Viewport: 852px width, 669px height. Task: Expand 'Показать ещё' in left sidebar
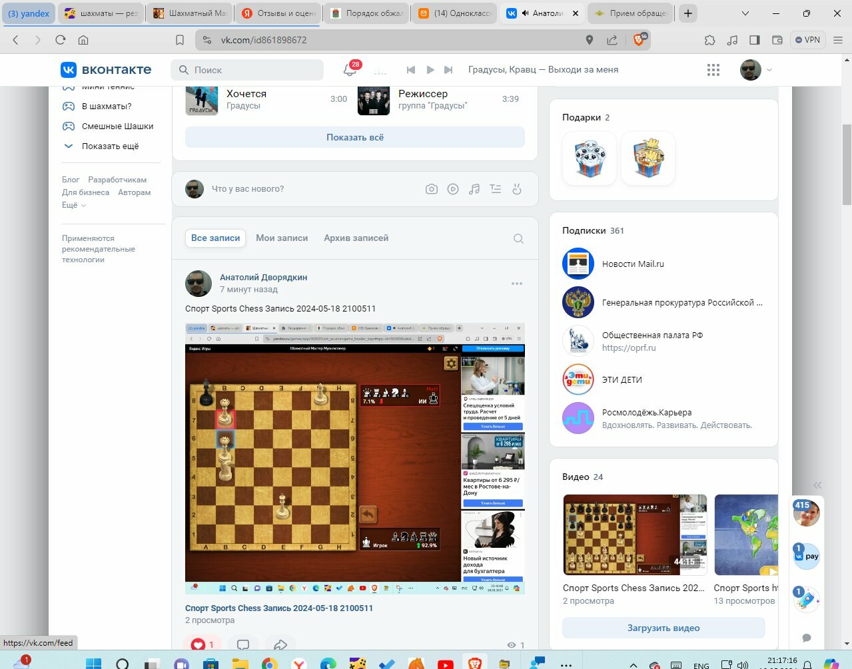110,146
